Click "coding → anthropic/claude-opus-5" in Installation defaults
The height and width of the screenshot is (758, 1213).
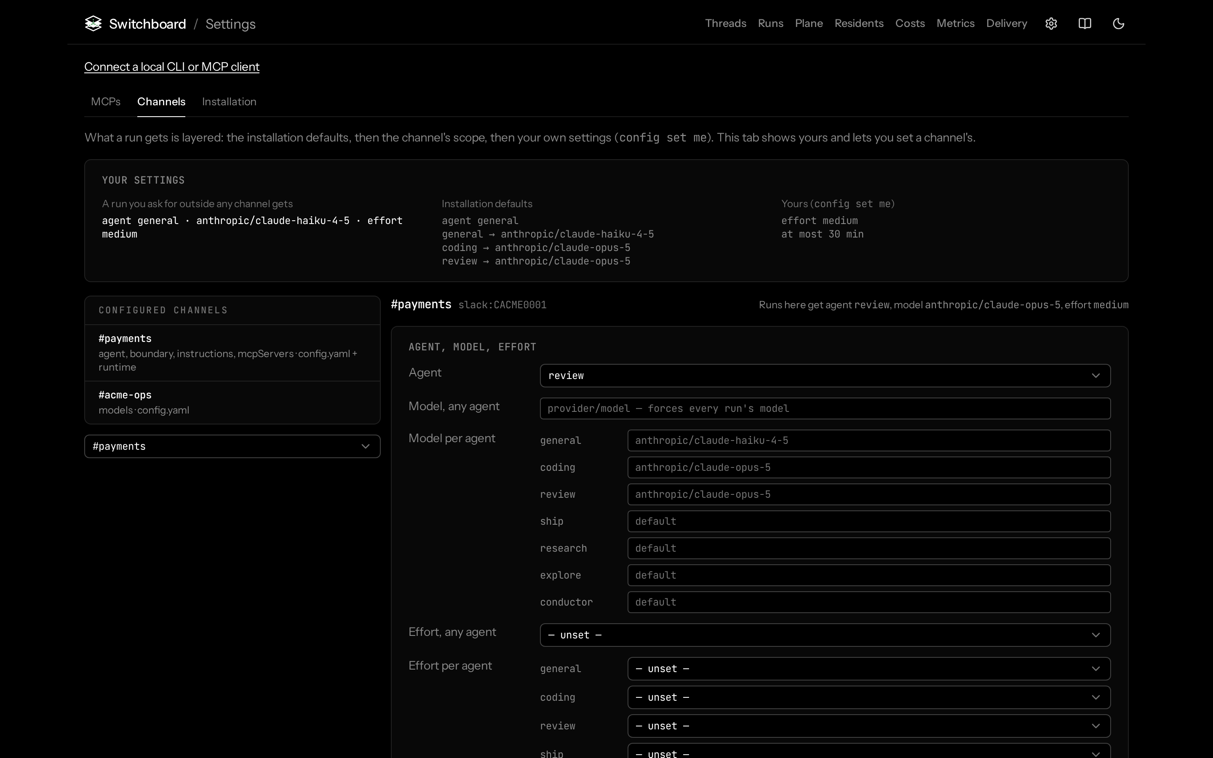tap(536, 248)
